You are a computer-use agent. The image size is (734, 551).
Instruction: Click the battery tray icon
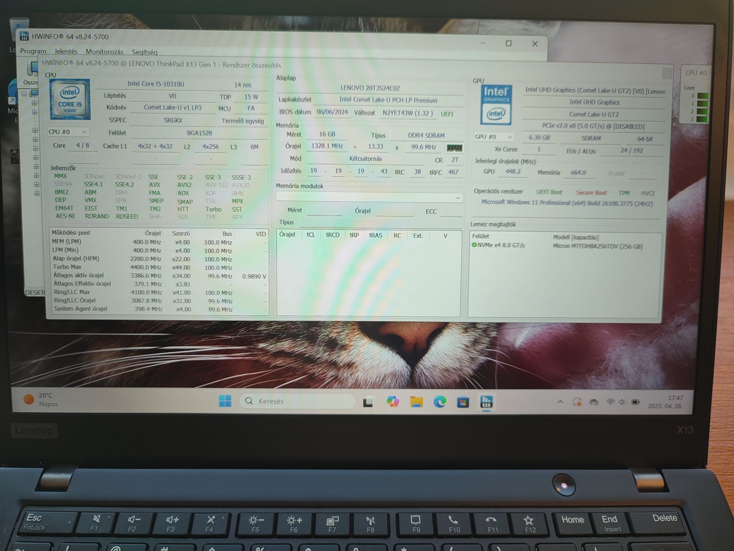click(x=635, y=402)
